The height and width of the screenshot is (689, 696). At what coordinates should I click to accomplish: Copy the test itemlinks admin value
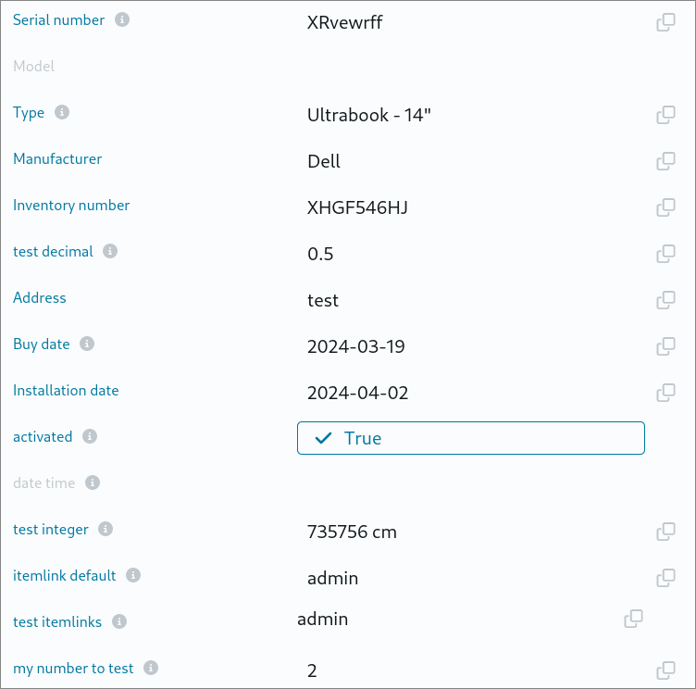633,619
